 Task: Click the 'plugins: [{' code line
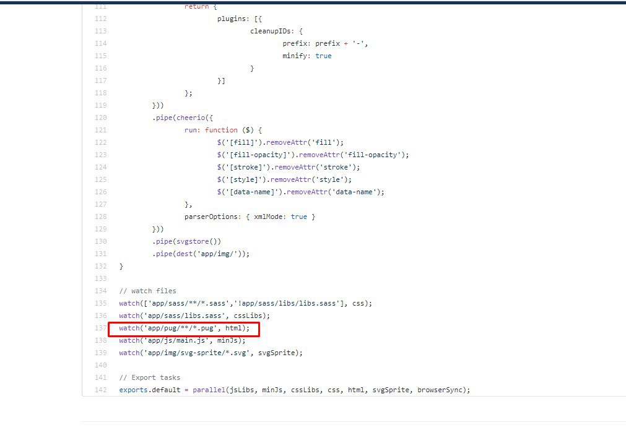[240, 19]
